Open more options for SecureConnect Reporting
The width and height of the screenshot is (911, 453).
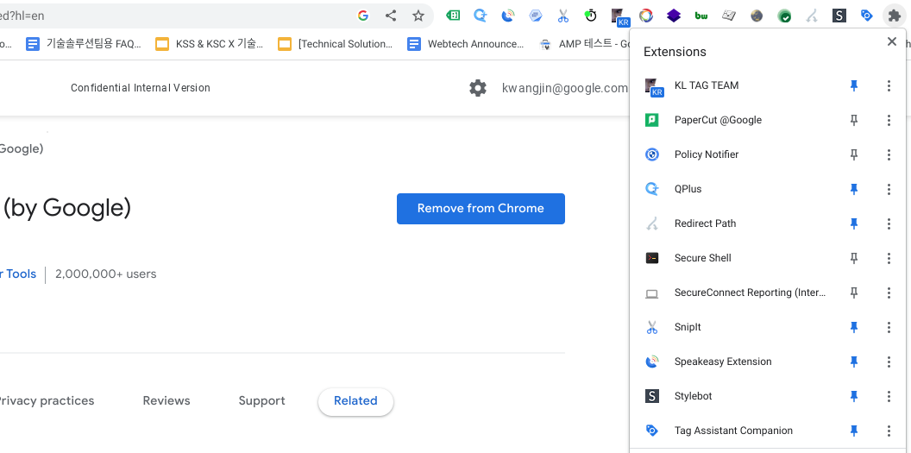point(889,293)
